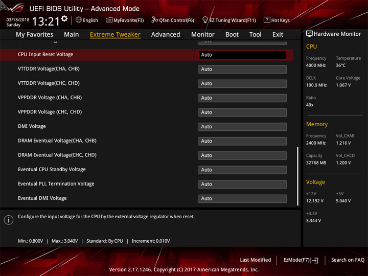Go to the Monitor tab
The width and height of the screenshot is (368, 276).
click(x=203, y=35)
